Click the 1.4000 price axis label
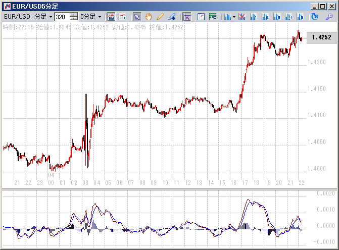339x250 pixels. (316, 169)
